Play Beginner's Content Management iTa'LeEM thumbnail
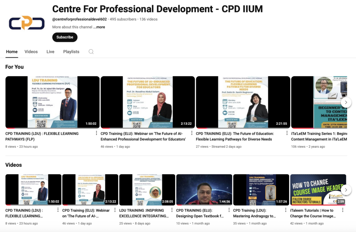Viewport: 356px width, 232px height. 319,102
